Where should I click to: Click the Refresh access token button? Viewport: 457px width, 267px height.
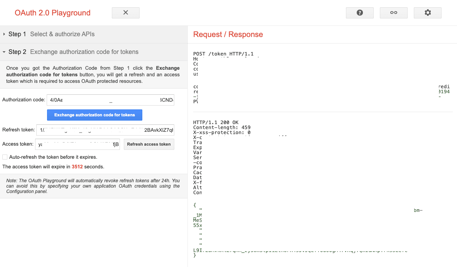coord(148,144)
